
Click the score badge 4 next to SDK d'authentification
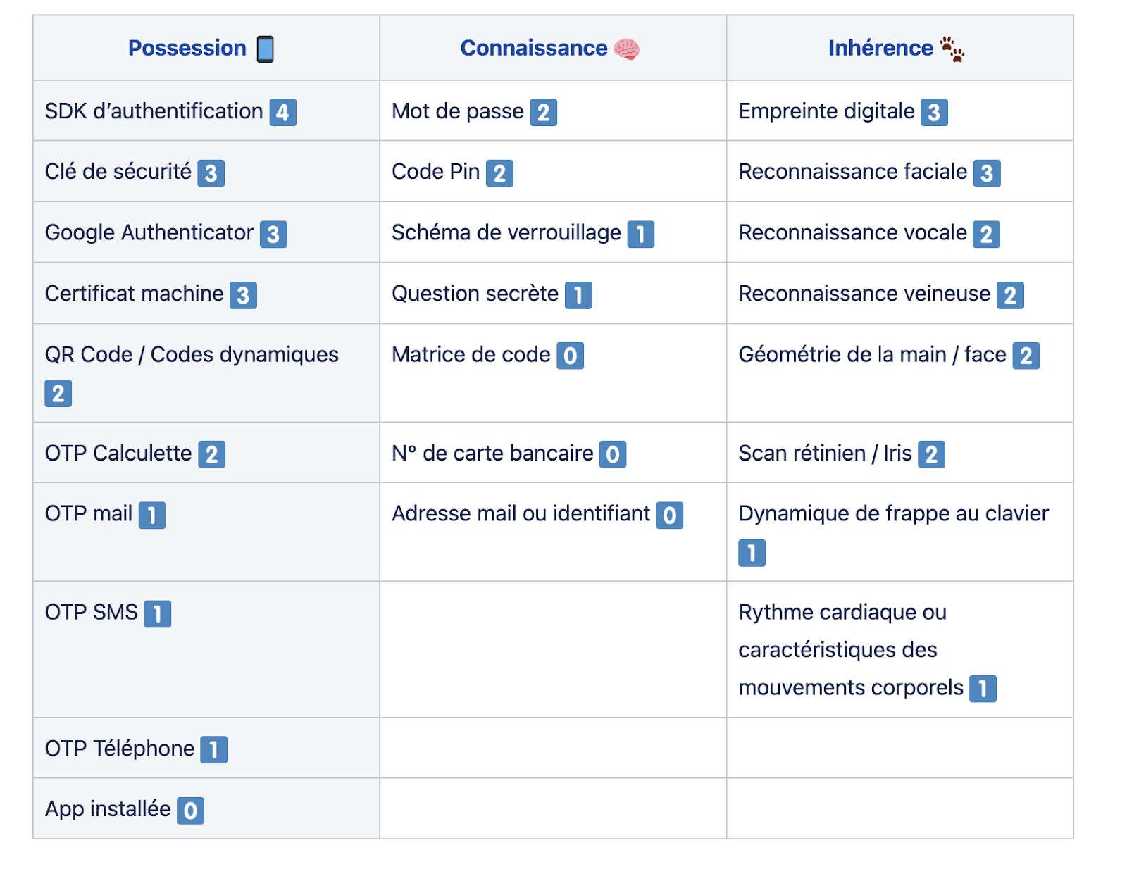pyautogui.click(x=282, y=113)
